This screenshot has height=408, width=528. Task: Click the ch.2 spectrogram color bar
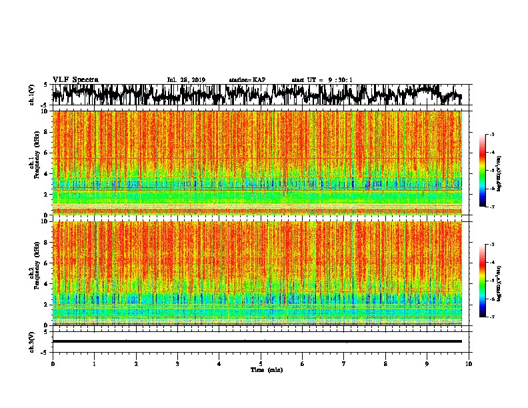482,281
